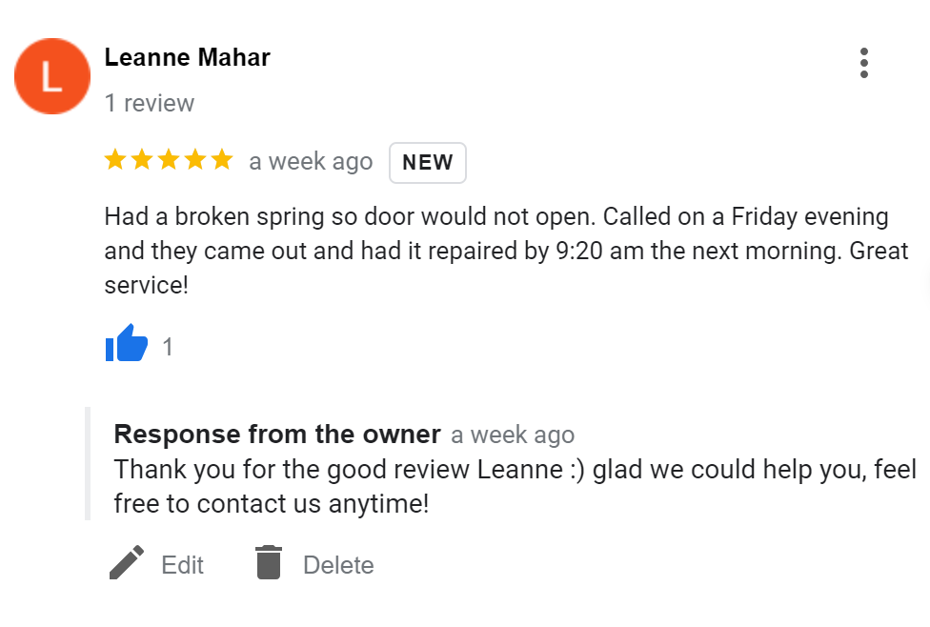
Task: Click the review's 'a week ago' timestamp
Action: tap(311, 161)
